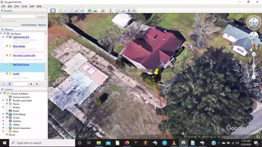Enable the Roads layer checkbox

(x=7, y=111)
